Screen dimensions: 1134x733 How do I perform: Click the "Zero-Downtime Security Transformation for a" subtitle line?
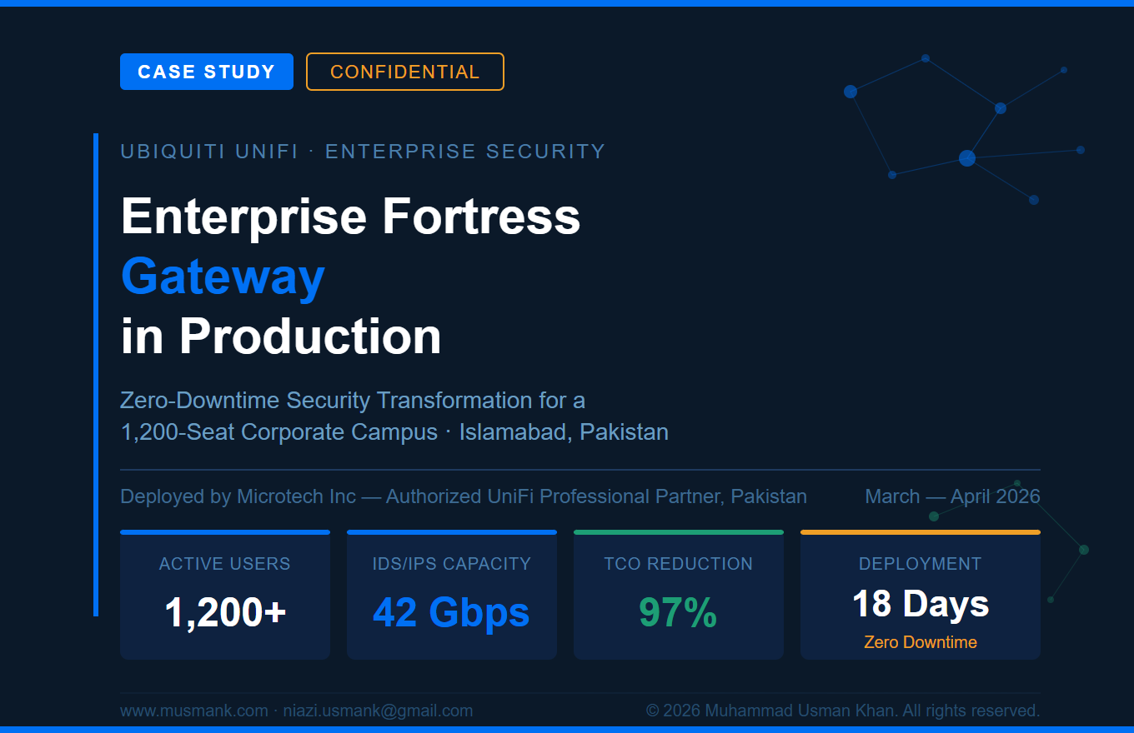point(353,401)
